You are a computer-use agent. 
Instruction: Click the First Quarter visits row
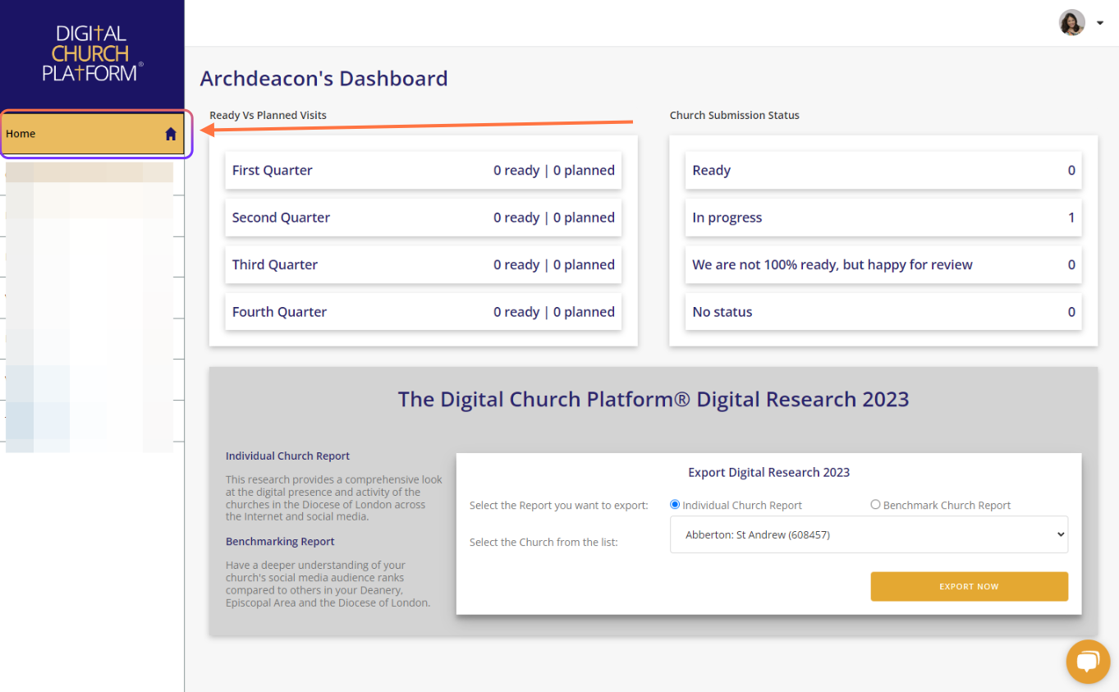tap(423, 170)
